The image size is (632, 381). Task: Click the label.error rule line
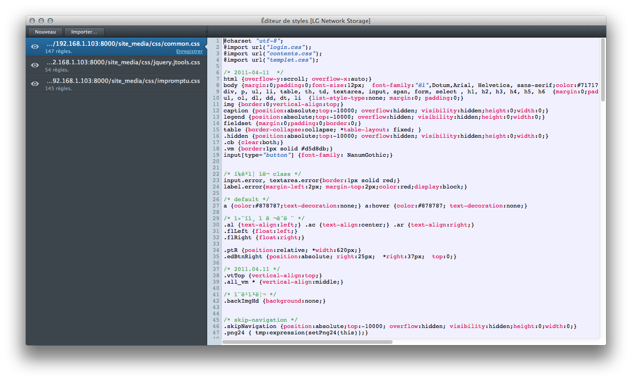tap(345, 187)
